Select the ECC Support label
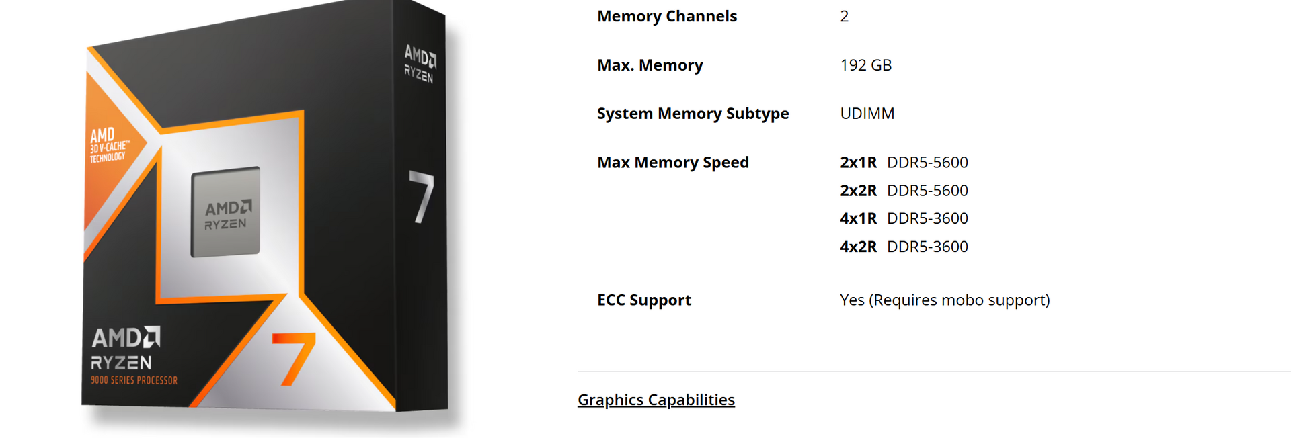Screen dimensions: 1291x438 tap(643, 300)
